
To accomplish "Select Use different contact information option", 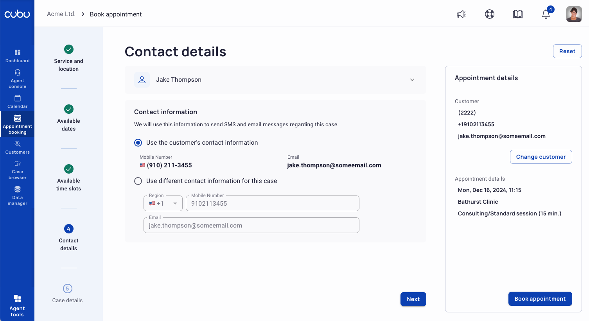I will click(138, 181).
